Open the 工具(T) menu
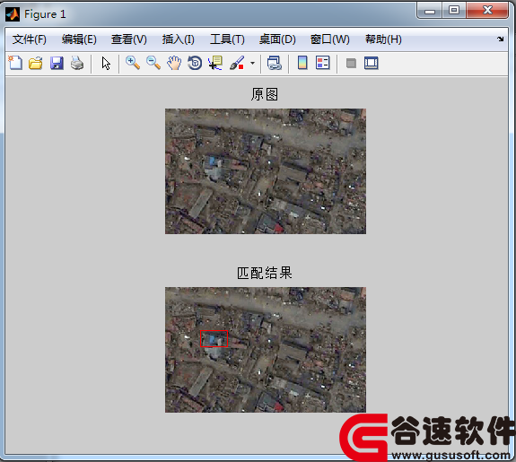This screenshot has width=516, height=462. tap(227, 39)
